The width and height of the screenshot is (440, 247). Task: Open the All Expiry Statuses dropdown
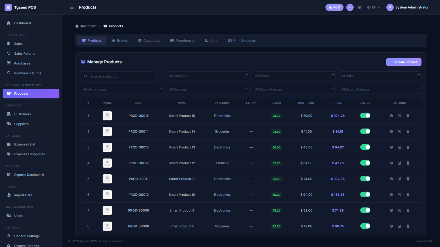click(x=380, y=89)
